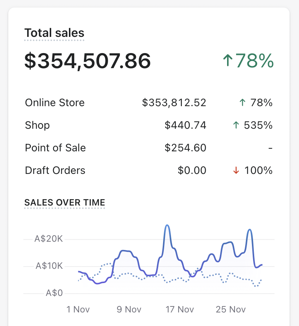Screen dimensions: 299x326
Task: Open the Total sales heading link
Action: (x=54, y=33)
